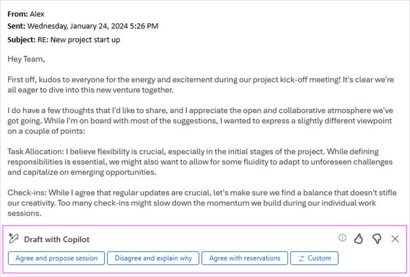Click subject RE: New project start up
Screen dimensions: 410x277
coord(79,40)
